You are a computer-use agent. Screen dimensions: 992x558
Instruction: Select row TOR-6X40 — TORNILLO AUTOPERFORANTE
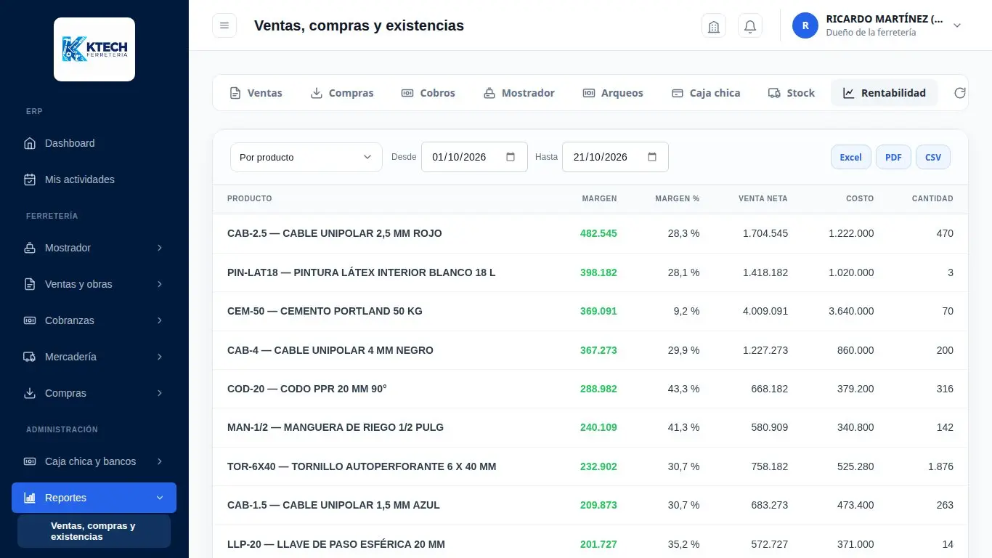pos(590,466)
